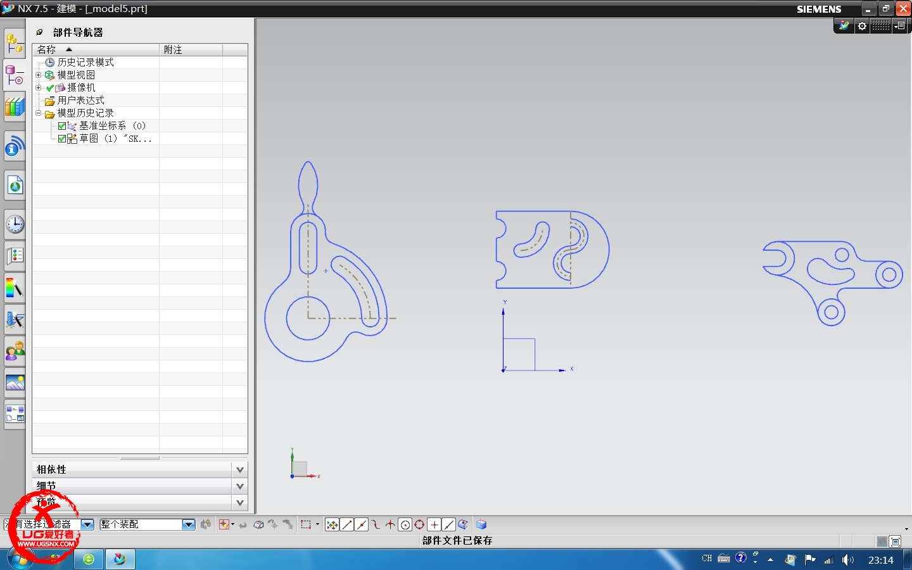Image resolution: width=912 pixels, height=570 pixels.
Task: Click the dotted grid toolbar handle icon
Action: (x=880, y=26)
